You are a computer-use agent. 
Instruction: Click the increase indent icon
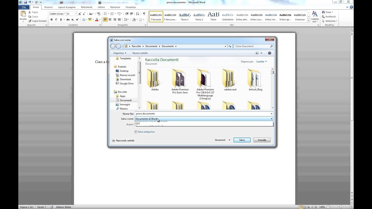pyautogui.click(x=131, y=14)
